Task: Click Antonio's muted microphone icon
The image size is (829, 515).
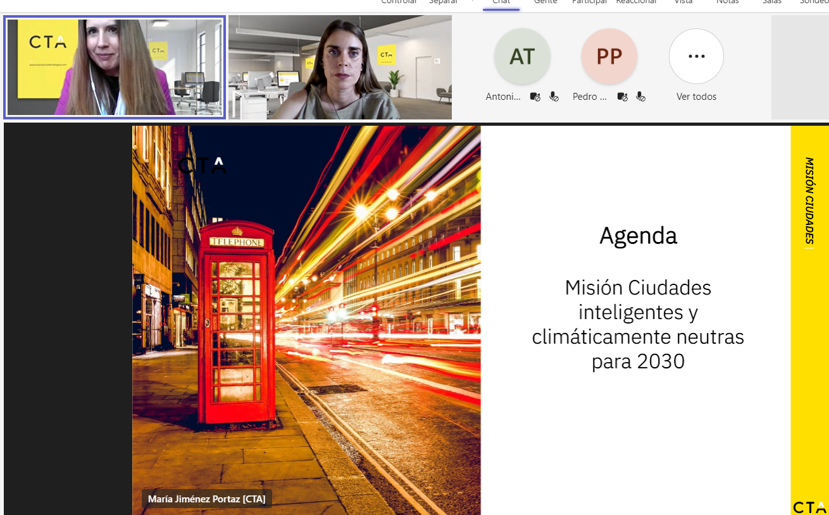Action: coord(554,97)
